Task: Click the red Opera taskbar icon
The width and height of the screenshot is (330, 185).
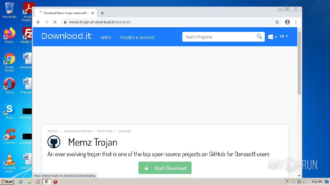Action: pyautogui.click(x=55, y=182)
